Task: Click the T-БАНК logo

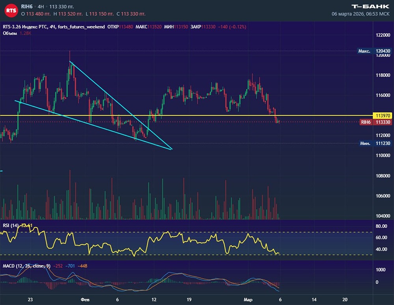Action: pyautogui.click(x=370, y=7)
